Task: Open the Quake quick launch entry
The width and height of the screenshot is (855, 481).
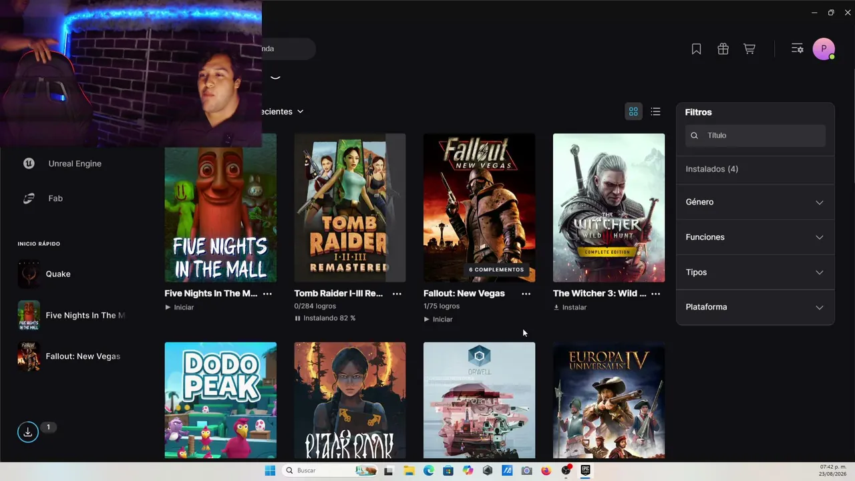Action: 58,274
